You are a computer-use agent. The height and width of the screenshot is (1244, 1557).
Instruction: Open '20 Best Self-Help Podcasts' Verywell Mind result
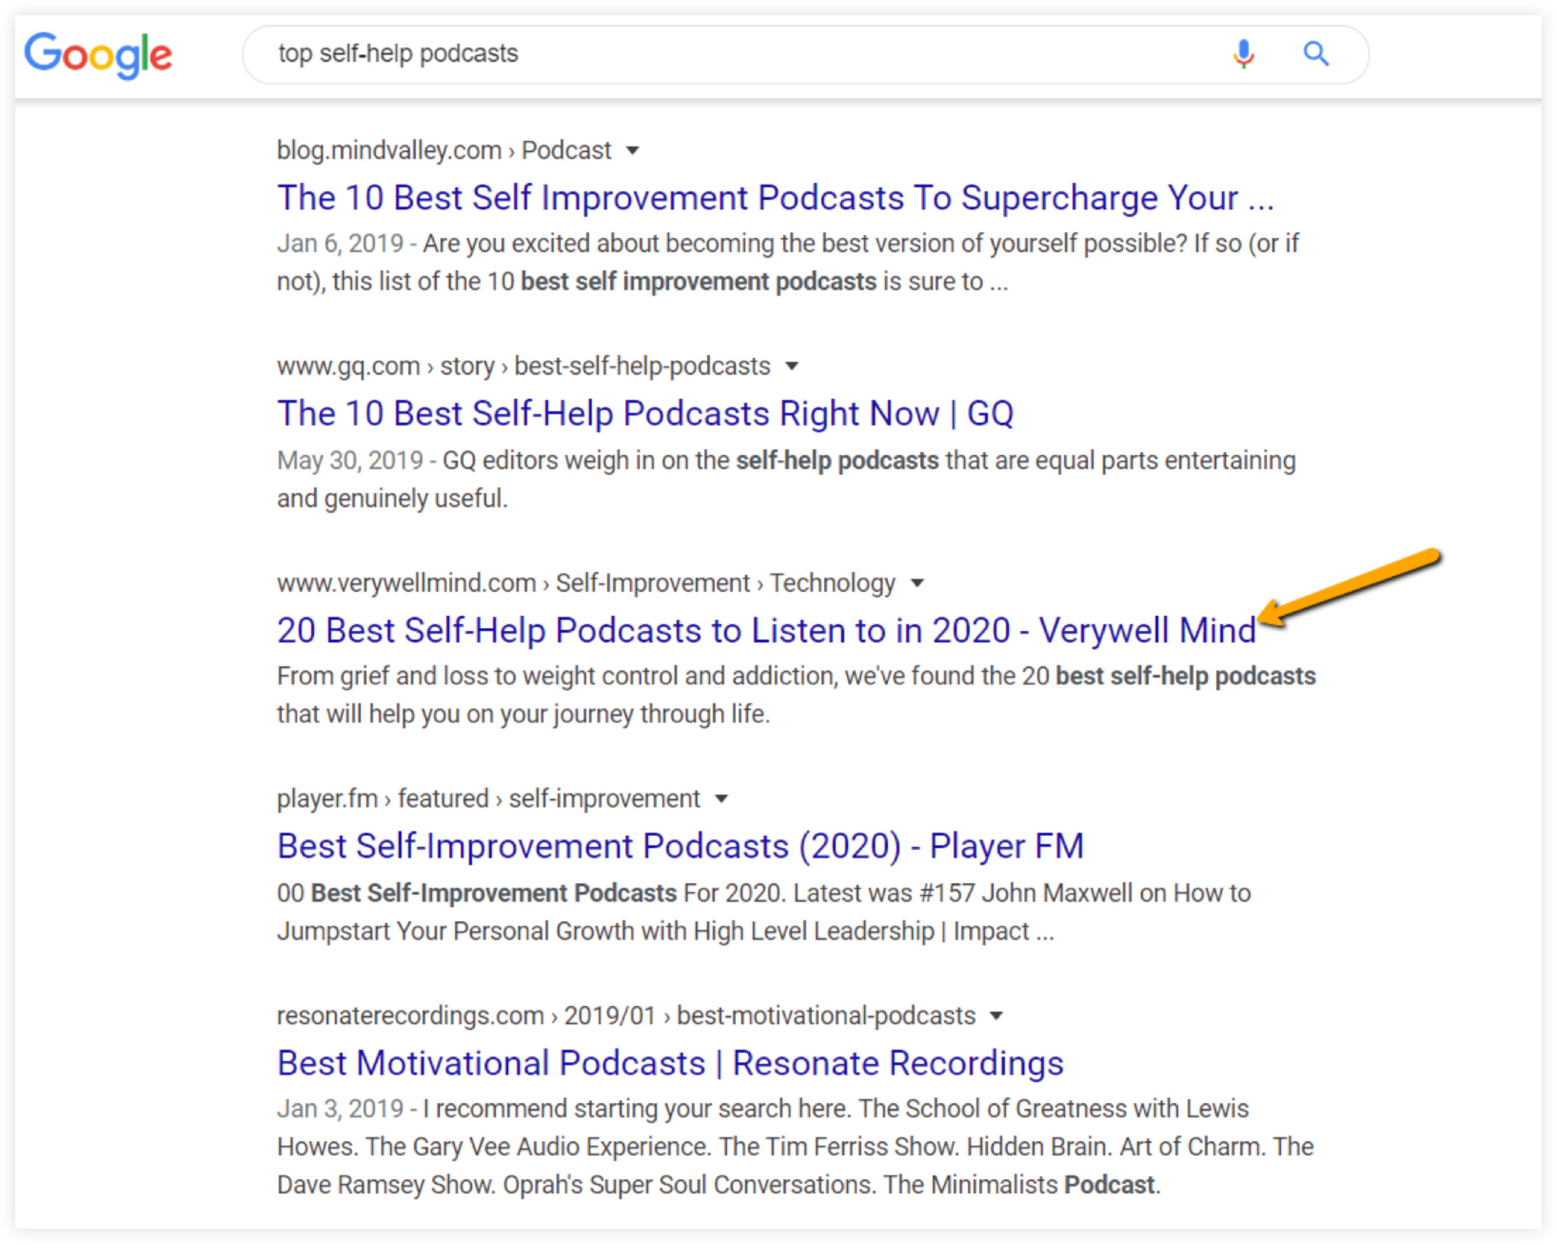click(767, 630)
